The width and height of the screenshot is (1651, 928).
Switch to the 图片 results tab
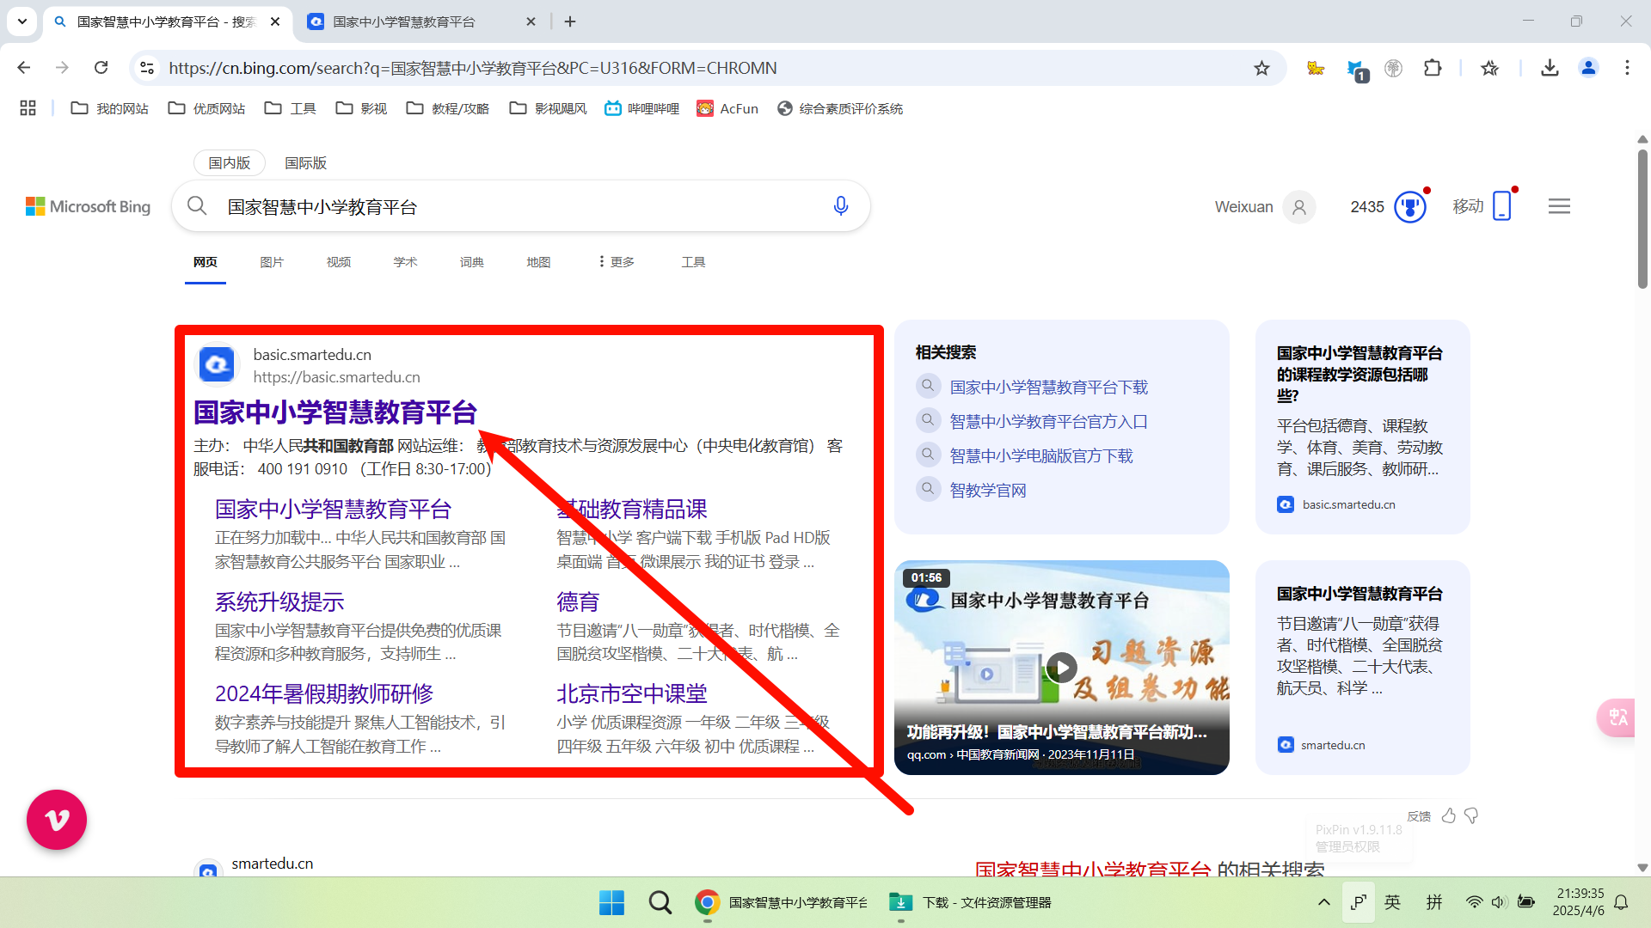click(272, 262)
